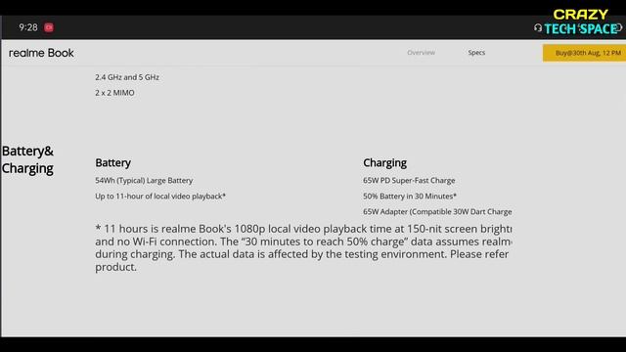Image resolution: width=626 pixels, height=352 pixels.
Task: Tap the 9:28 clock in status bar
Action: tap(28, 27)
